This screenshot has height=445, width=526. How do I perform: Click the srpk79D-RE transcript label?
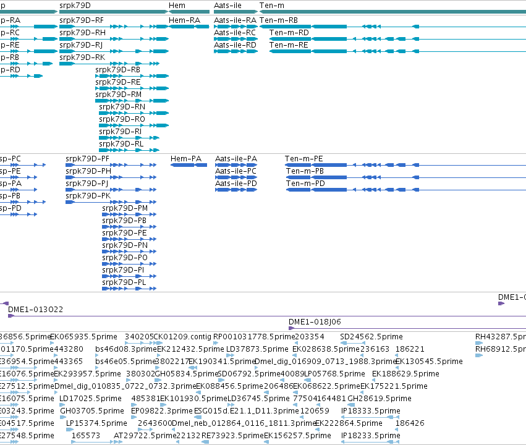[x=117, y=82]
